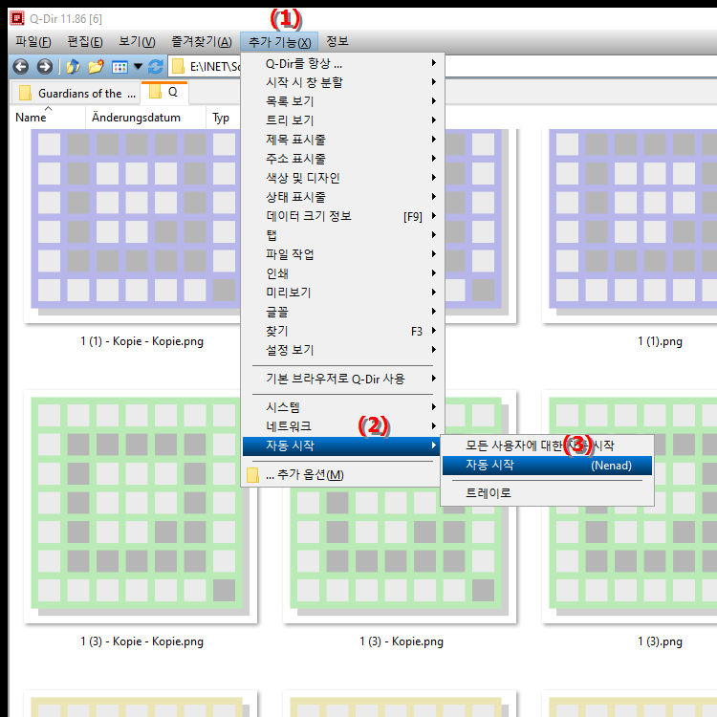Expand the 목록 보기 submenu
This screenshot has height=717, width=717.
pos(342,101)
